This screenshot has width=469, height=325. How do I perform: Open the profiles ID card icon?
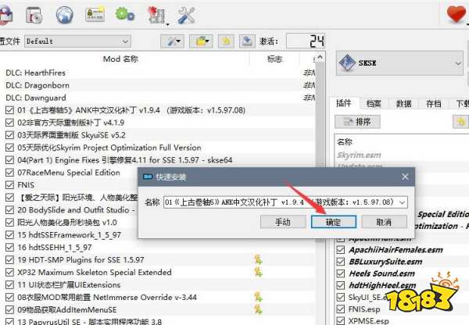tap(95, 14)
